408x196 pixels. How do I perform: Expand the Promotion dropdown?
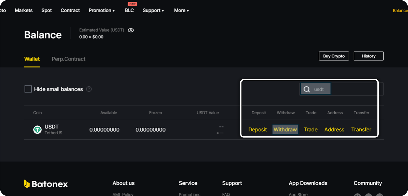point(101,10)
